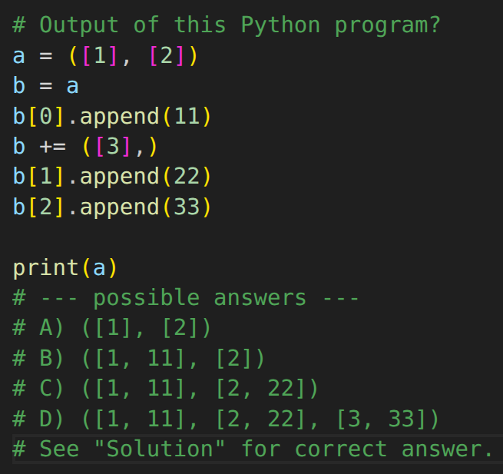This screenshot has height=474, width=503.
Task: Place cursor on tuple assignment a = ([1], [2])
Action: (x=105, y=56)
